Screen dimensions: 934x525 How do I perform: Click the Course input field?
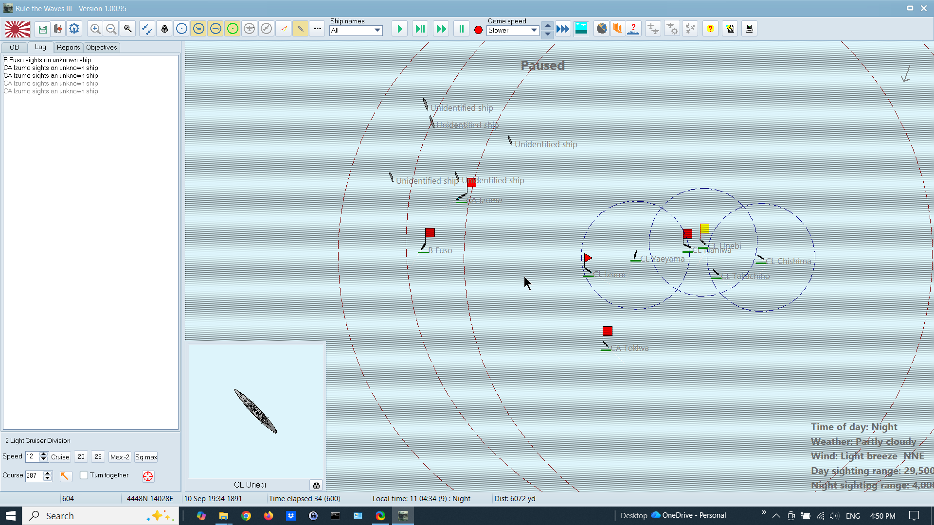[x=34, y=475]
